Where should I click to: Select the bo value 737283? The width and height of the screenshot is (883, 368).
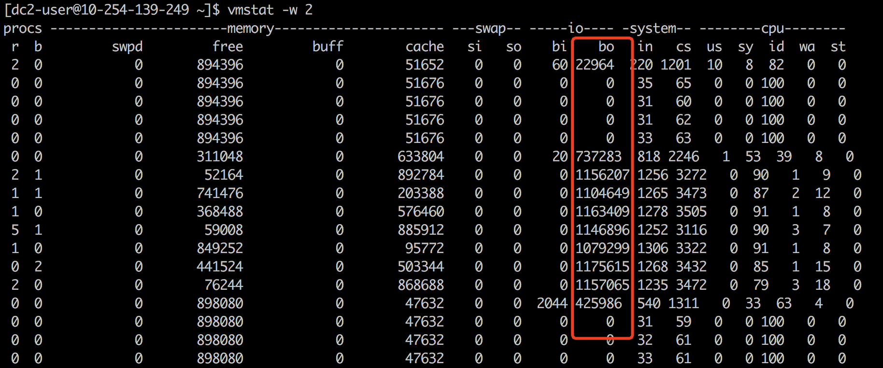pos(598,156)
